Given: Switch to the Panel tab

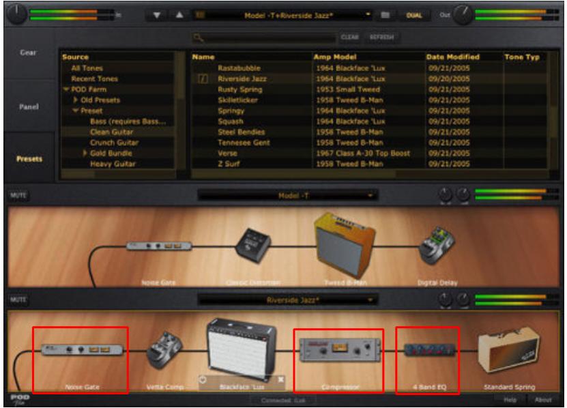Looking at the screenshot, I should tap(29, 106).
